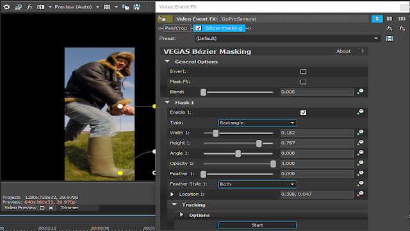Image resolution: width=410 pixels, height=231 pixels.
Task: Enable the Invert checkbox
Action: pos(303,71)
